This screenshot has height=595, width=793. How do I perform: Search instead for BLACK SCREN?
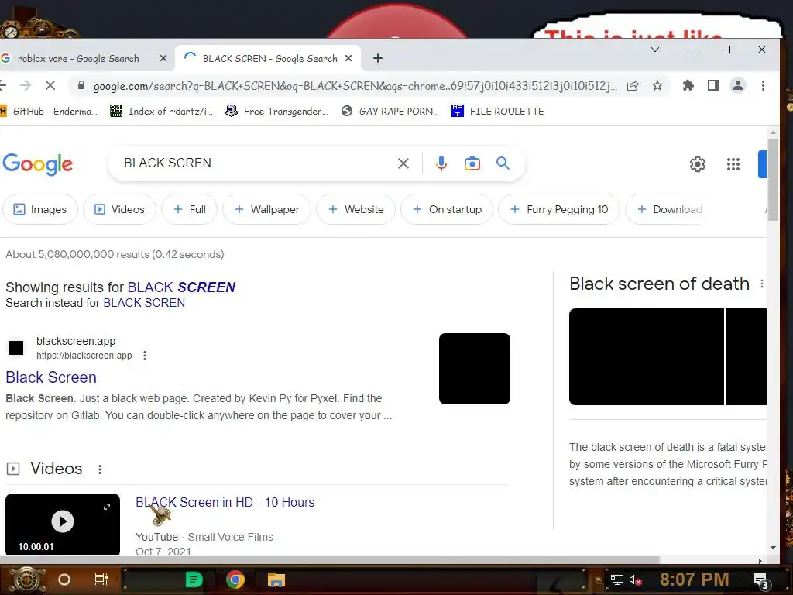tap(144, 303)
